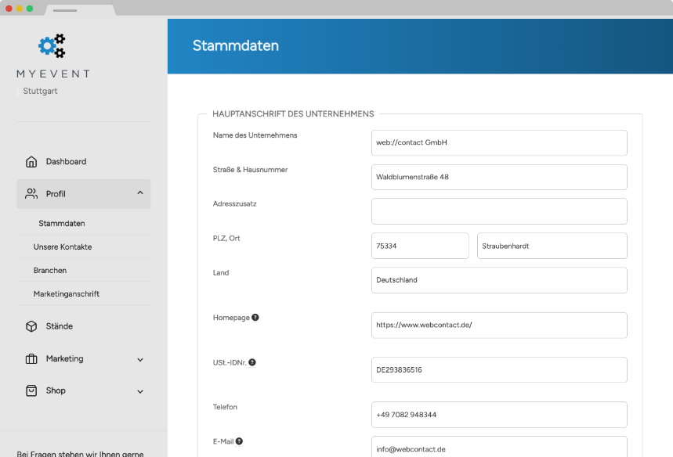This screenshot has height=457, width=673.
Task: Click the Profil menu label
Action: point(56,194)
